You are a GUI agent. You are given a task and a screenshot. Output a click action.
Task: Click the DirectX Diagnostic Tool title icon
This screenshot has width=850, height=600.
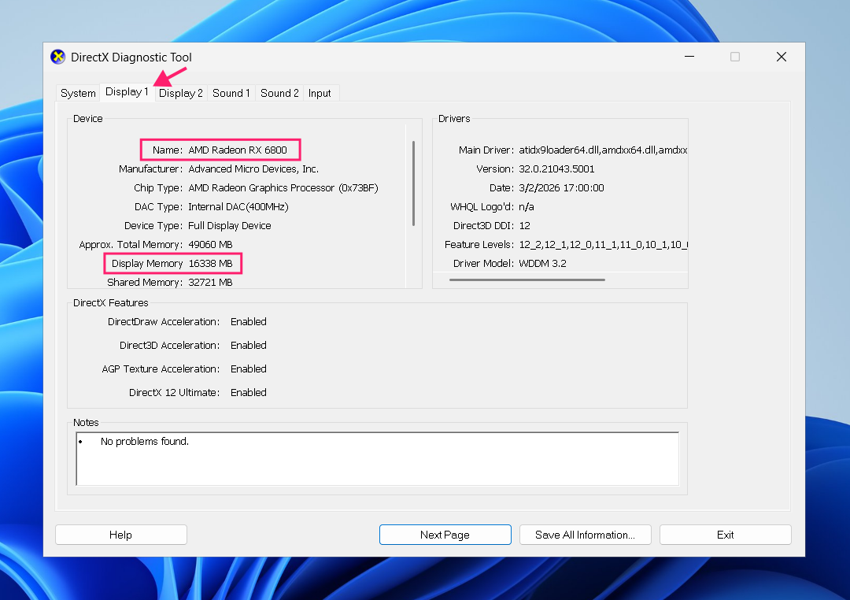[58, 57]
